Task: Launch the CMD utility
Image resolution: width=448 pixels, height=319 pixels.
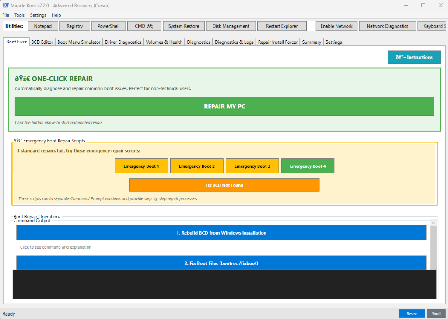Action: pyautogui.click(x=144, y=26)
